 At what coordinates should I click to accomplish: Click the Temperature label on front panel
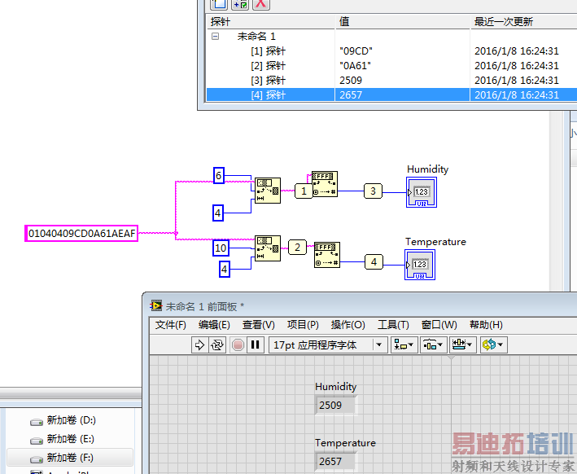coord(346,443)
